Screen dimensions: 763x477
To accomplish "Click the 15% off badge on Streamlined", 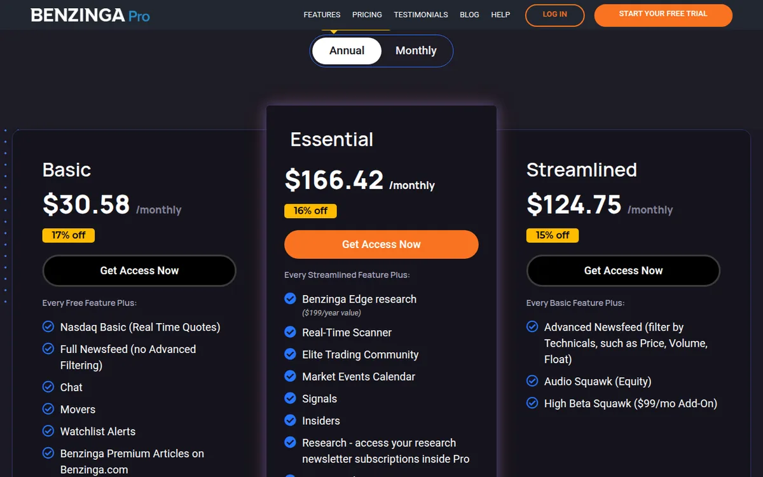I will click(x=553, y=235).
